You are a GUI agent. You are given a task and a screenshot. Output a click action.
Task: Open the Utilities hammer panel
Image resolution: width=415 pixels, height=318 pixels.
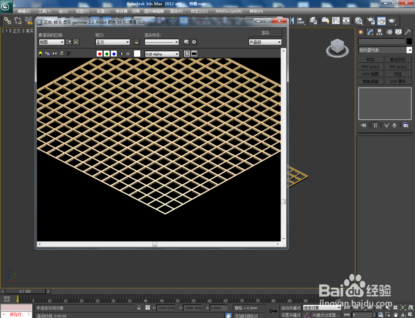[408, 32]
